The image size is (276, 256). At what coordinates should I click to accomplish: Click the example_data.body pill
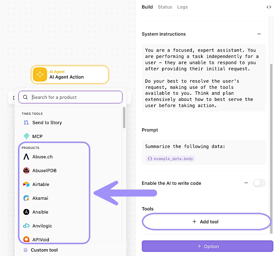pyautogui.click(x=170, y=159)
